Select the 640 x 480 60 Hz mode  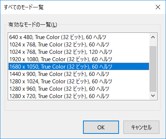(79, 37)
